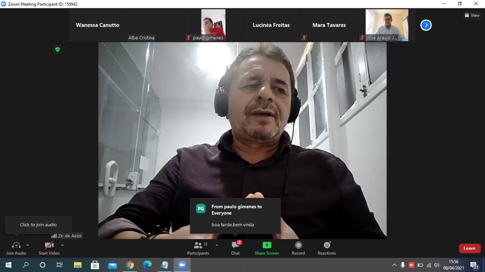The image size is (485, 272).
Task: Open chat message notification from paulo gimenes
Action: pos(235,216)
